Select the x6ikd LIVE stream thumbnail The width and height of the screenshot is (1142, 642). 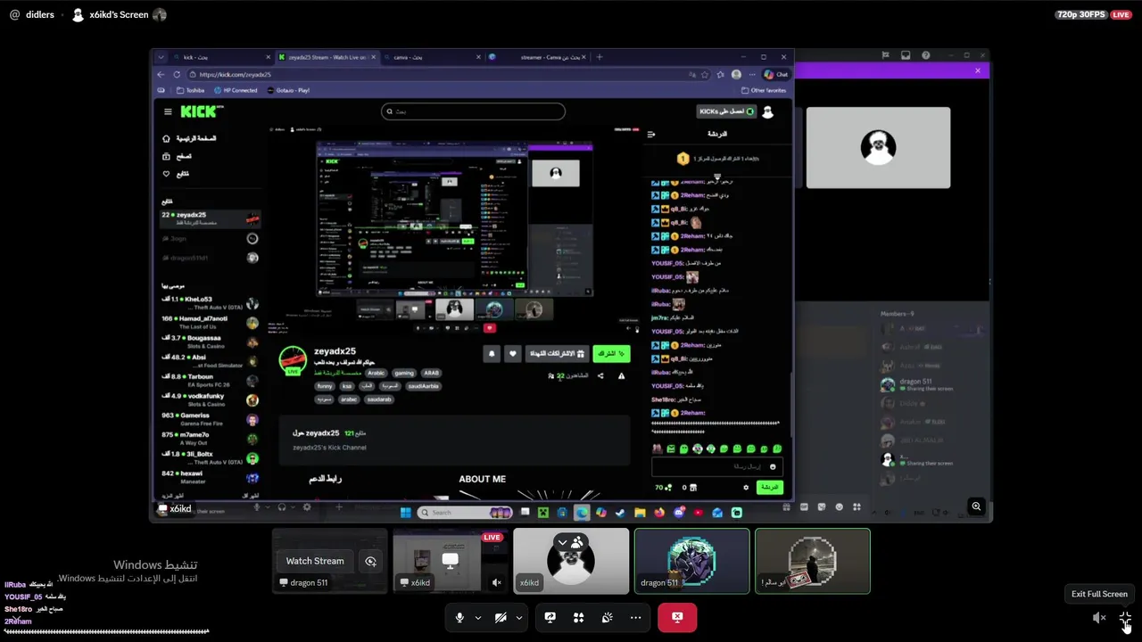pos(451,561)
